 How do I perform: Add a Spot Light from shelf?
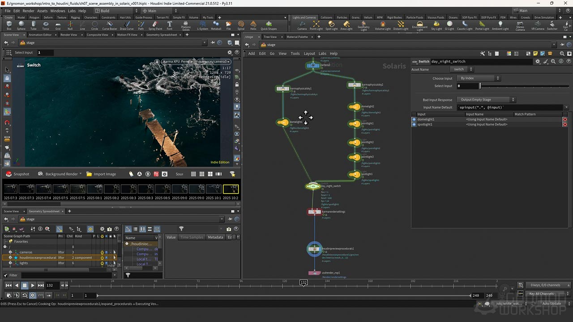click(331, 25)
